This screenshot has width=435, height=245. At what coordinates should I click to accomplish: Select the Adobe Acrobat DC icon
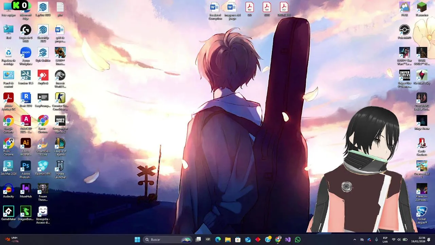[x=8, y=101]
